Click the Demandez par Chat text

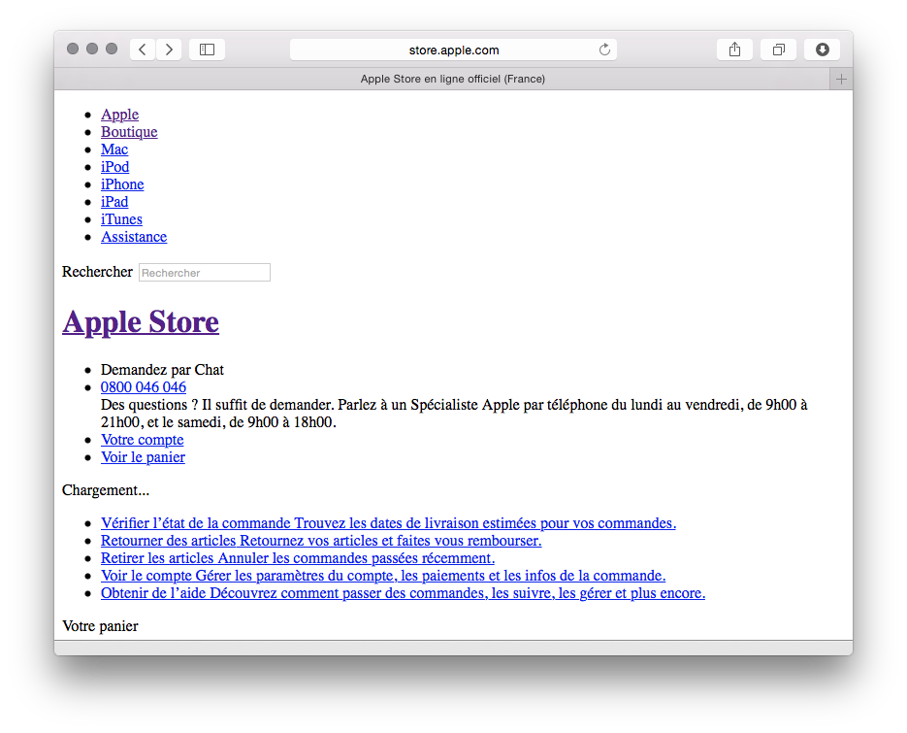(162, 369)
